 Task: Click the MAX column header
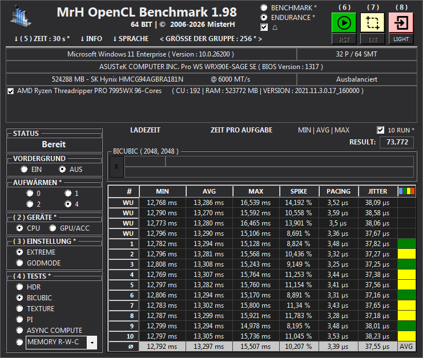(256, 191)
